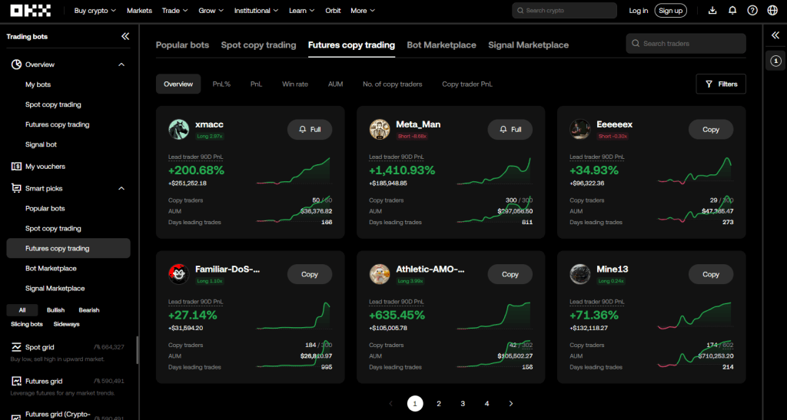Open the Grow dropdown menu
This screenshot has height=420, width=787.
tap(211, 11)
